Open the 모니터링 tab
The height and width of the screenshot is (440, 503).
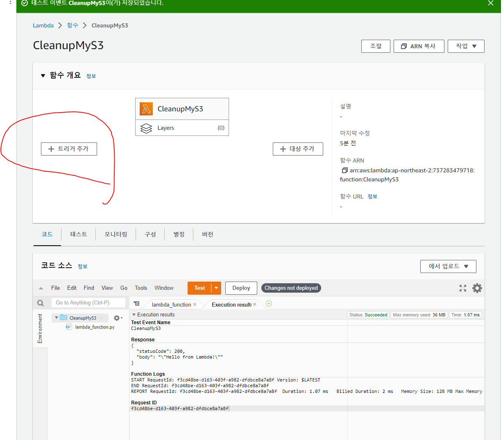coord(116,234)
